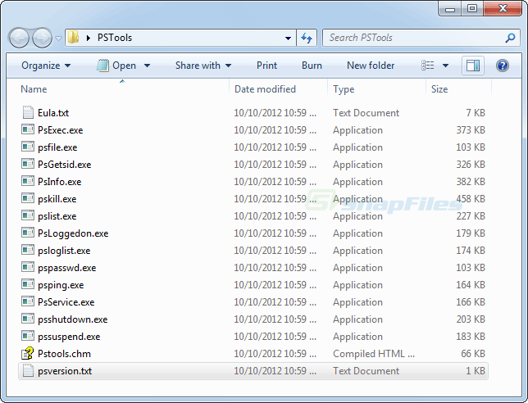Expand the arrow before PSTools breadcrumb

tap(89, 38)
